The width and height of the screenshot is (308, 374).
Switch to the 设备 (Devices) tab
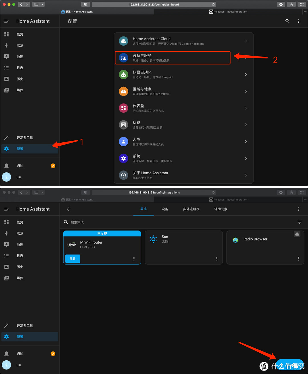pyautogui.click(x=165, y=209)
